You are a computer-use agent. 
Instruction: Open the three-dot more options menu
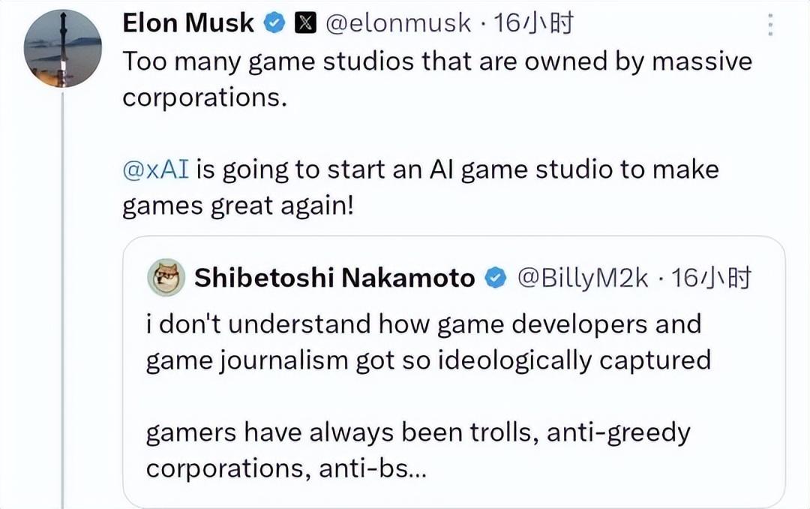point(769,23)
